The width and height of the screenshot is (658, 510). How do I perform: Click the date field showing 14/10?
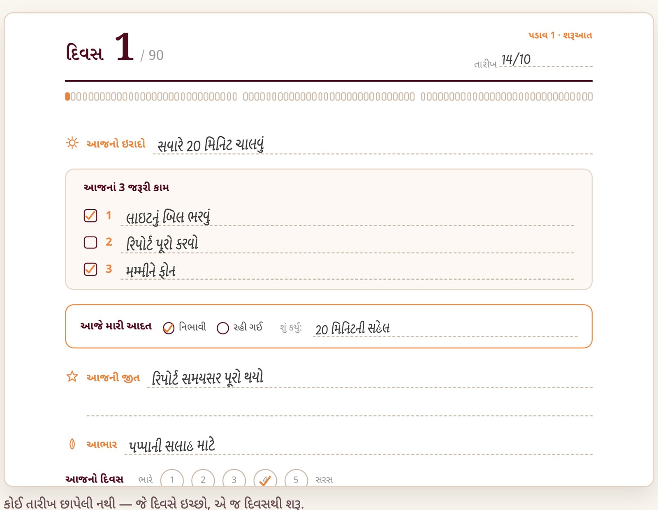546,60
